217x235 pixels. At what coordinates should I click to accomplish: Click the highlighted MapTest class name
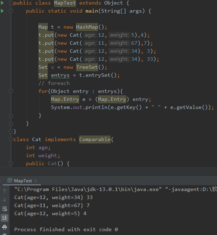(x=65, y=3)
